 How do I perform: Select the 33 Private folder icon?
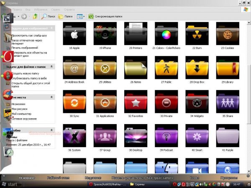pos(166,102)
